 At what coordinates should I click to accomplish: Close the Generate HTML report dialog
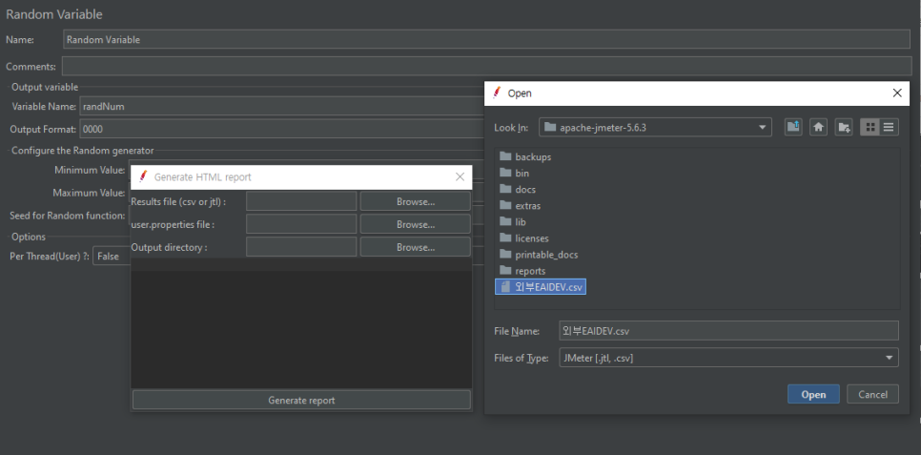pos(460,177)
